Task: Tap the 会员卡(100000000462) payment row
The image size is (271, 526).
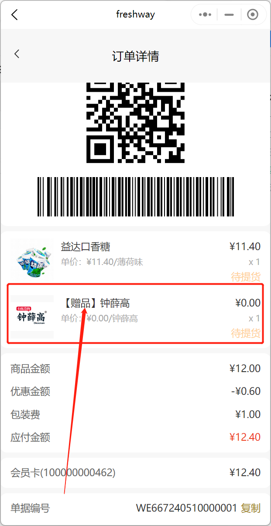Action: click(x=135, y=473)
